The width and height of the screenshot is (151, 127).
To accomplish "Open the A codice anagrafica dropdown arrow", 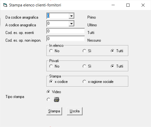I will tap(71, 24).
